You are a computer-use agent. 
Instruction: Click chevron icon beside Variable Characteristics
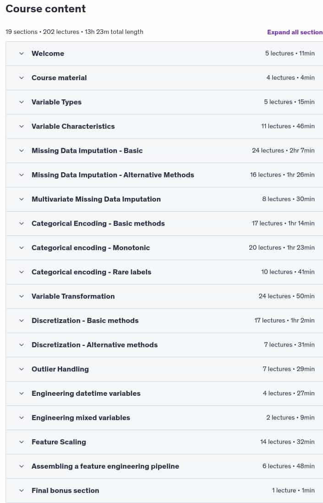coord(22,126)
